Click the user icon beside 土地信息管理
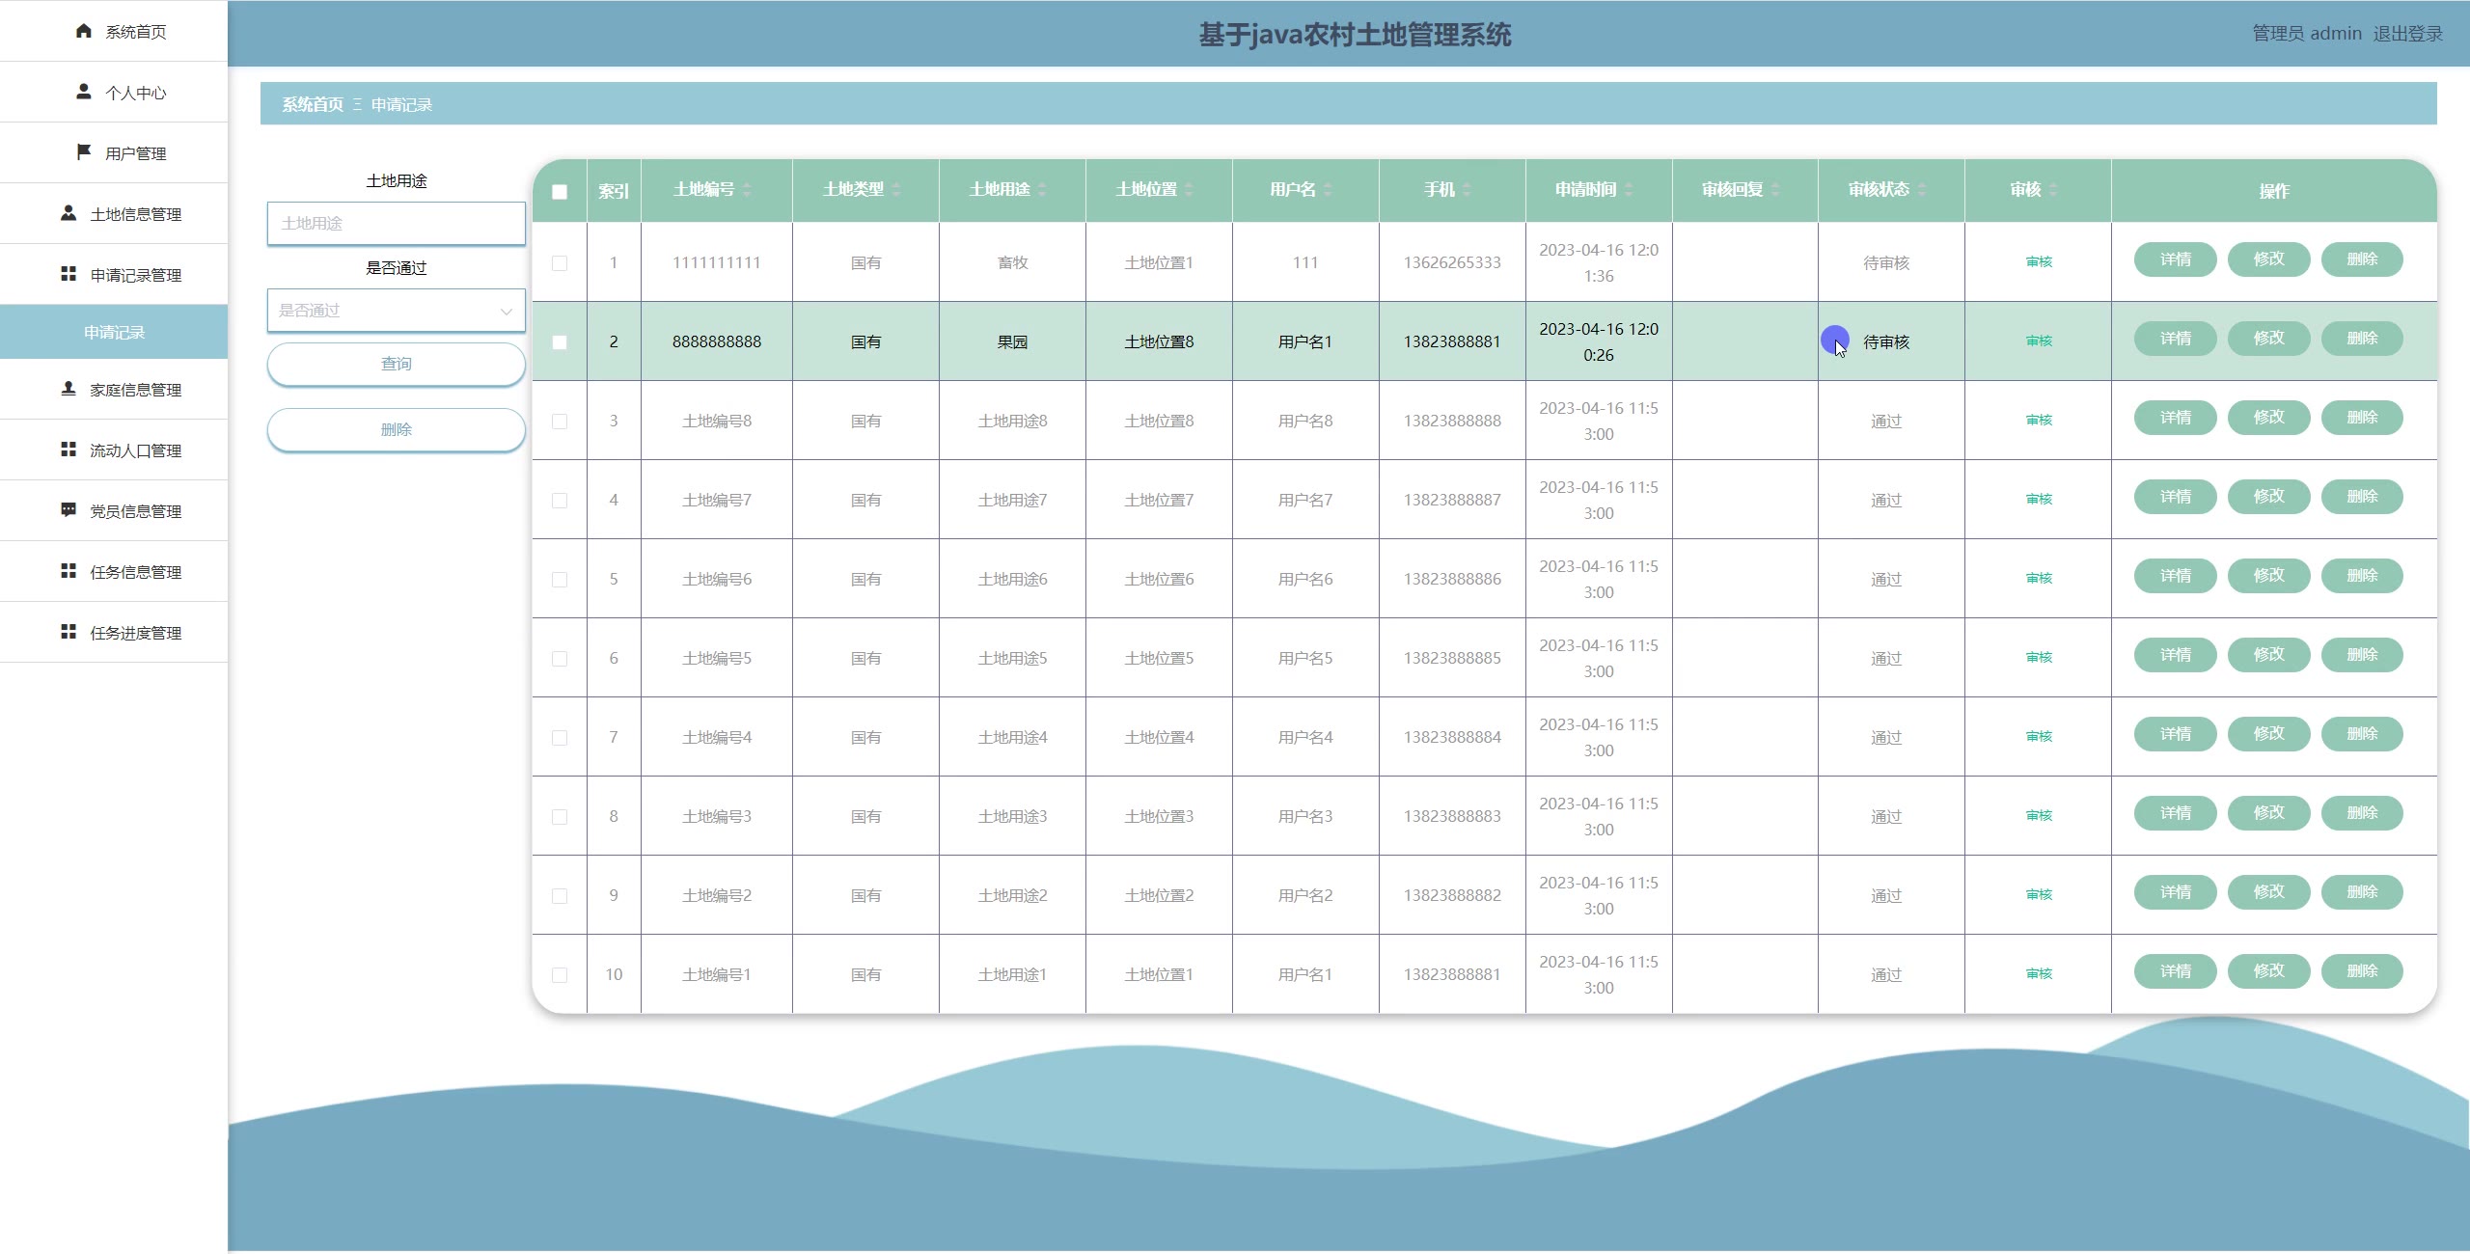 69,213
